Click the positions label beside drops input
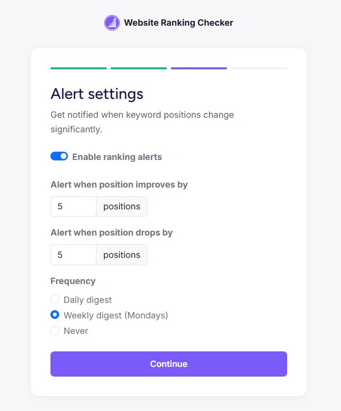Viewport: 341px width, 411px height. tap(121, 254)
